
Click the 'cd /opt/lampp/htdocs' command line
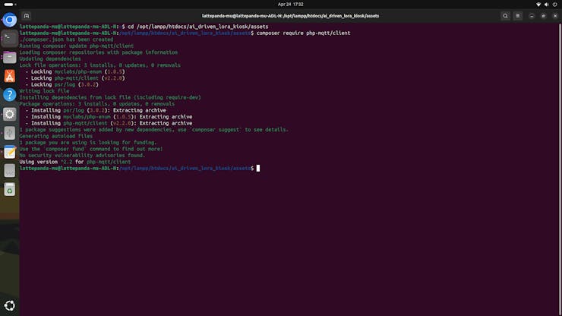click(144, 27)
